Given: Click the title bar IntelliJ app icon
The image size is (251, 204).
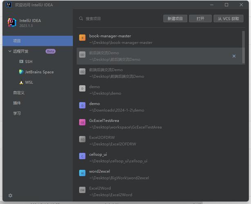Looking at the screenshot, I should [x=9, y=4].
